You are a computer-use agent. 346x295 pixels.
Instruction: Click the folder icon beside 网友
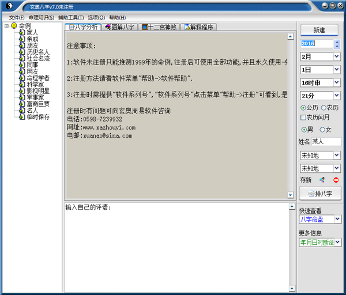click(x=22, y=71)
